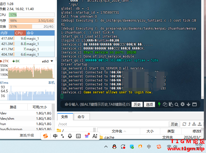Click the download icon in file toolbar

[194, 124]
